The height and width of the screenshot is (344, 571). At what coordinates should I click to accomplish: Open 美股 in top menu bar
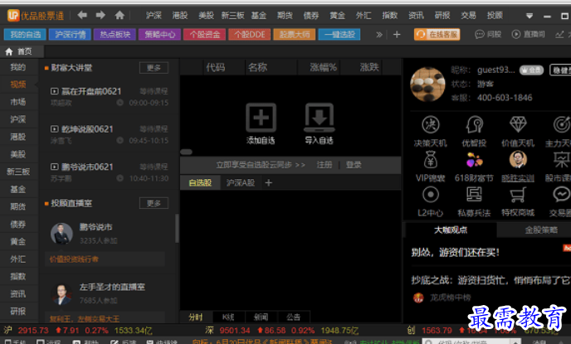tap(206, 15)
